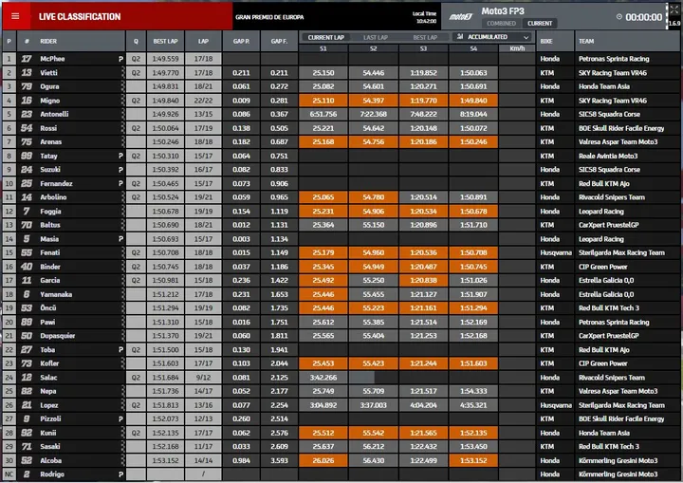Select rider Suzuki name

click(x=50, y=170)
